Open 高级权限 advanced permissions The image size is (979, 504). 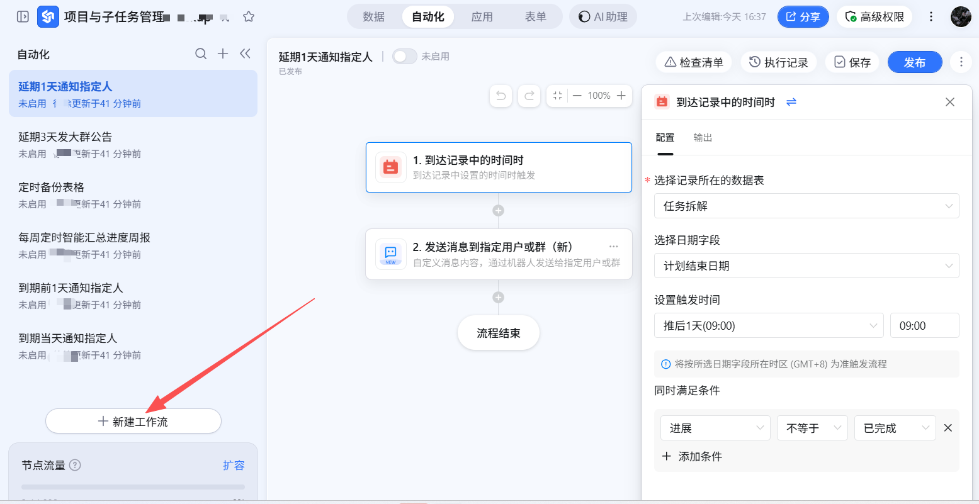tap(875, 17)
